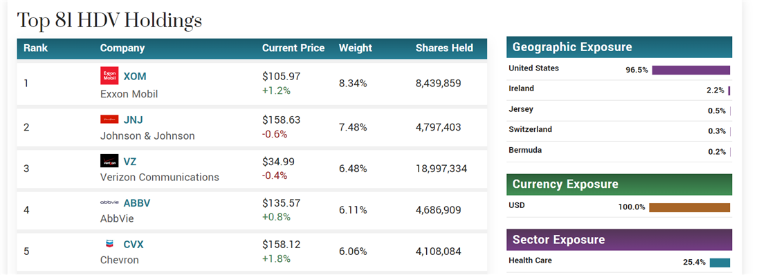
Task: Sort by the Current Price column header
Action: [x=293, y=48]
